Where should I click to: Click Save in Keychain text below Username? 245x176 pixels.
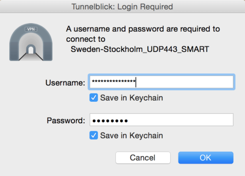(x=131, y=98)
